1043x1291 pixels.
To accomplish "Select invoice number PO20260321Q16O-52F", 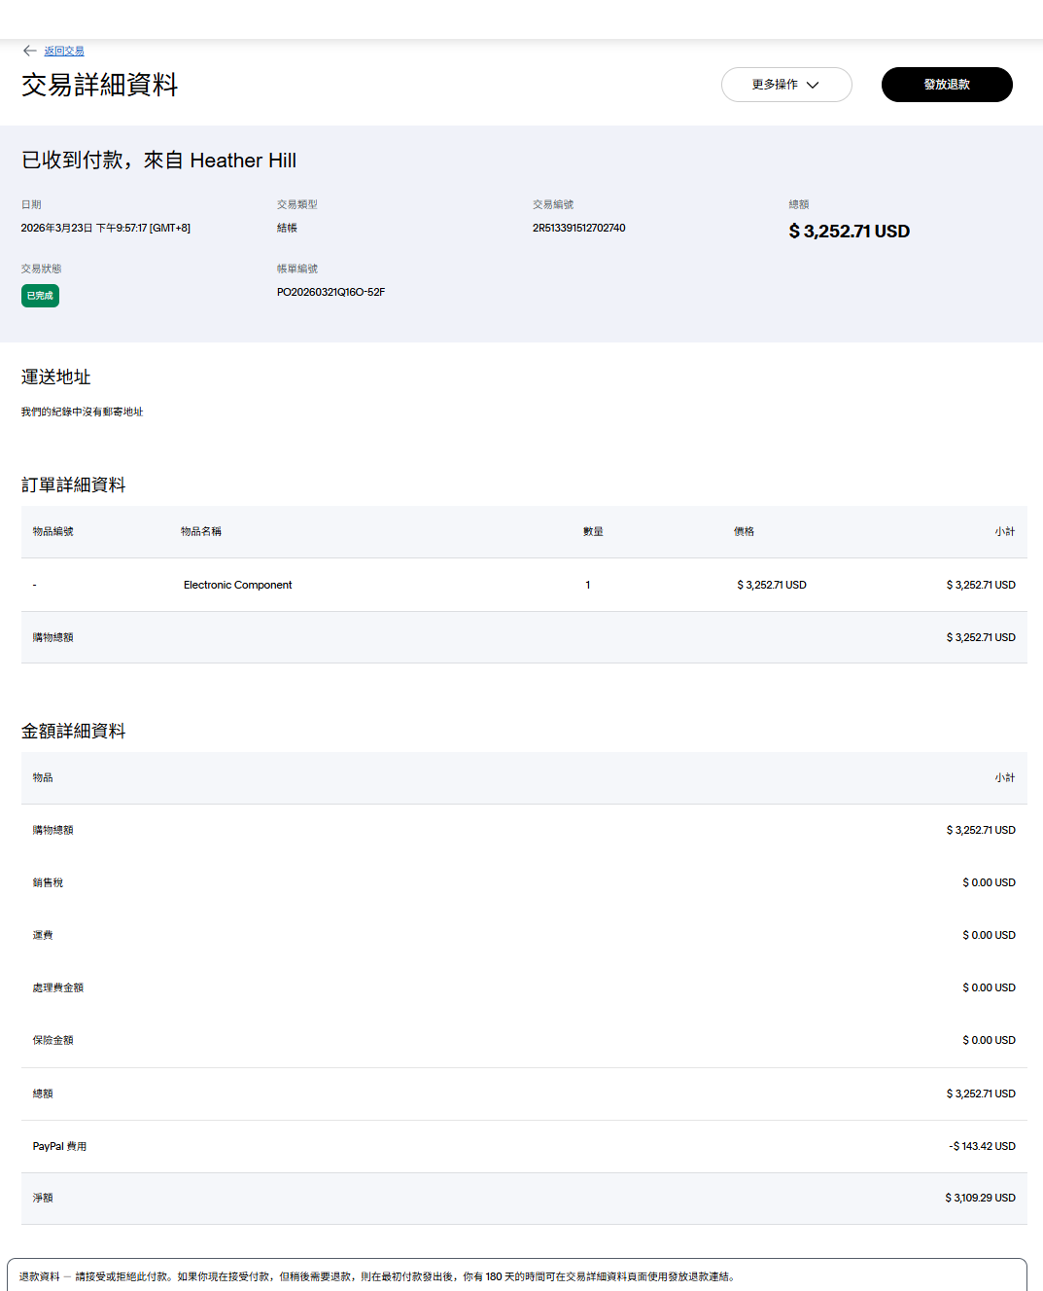I will tap(330, 292).
